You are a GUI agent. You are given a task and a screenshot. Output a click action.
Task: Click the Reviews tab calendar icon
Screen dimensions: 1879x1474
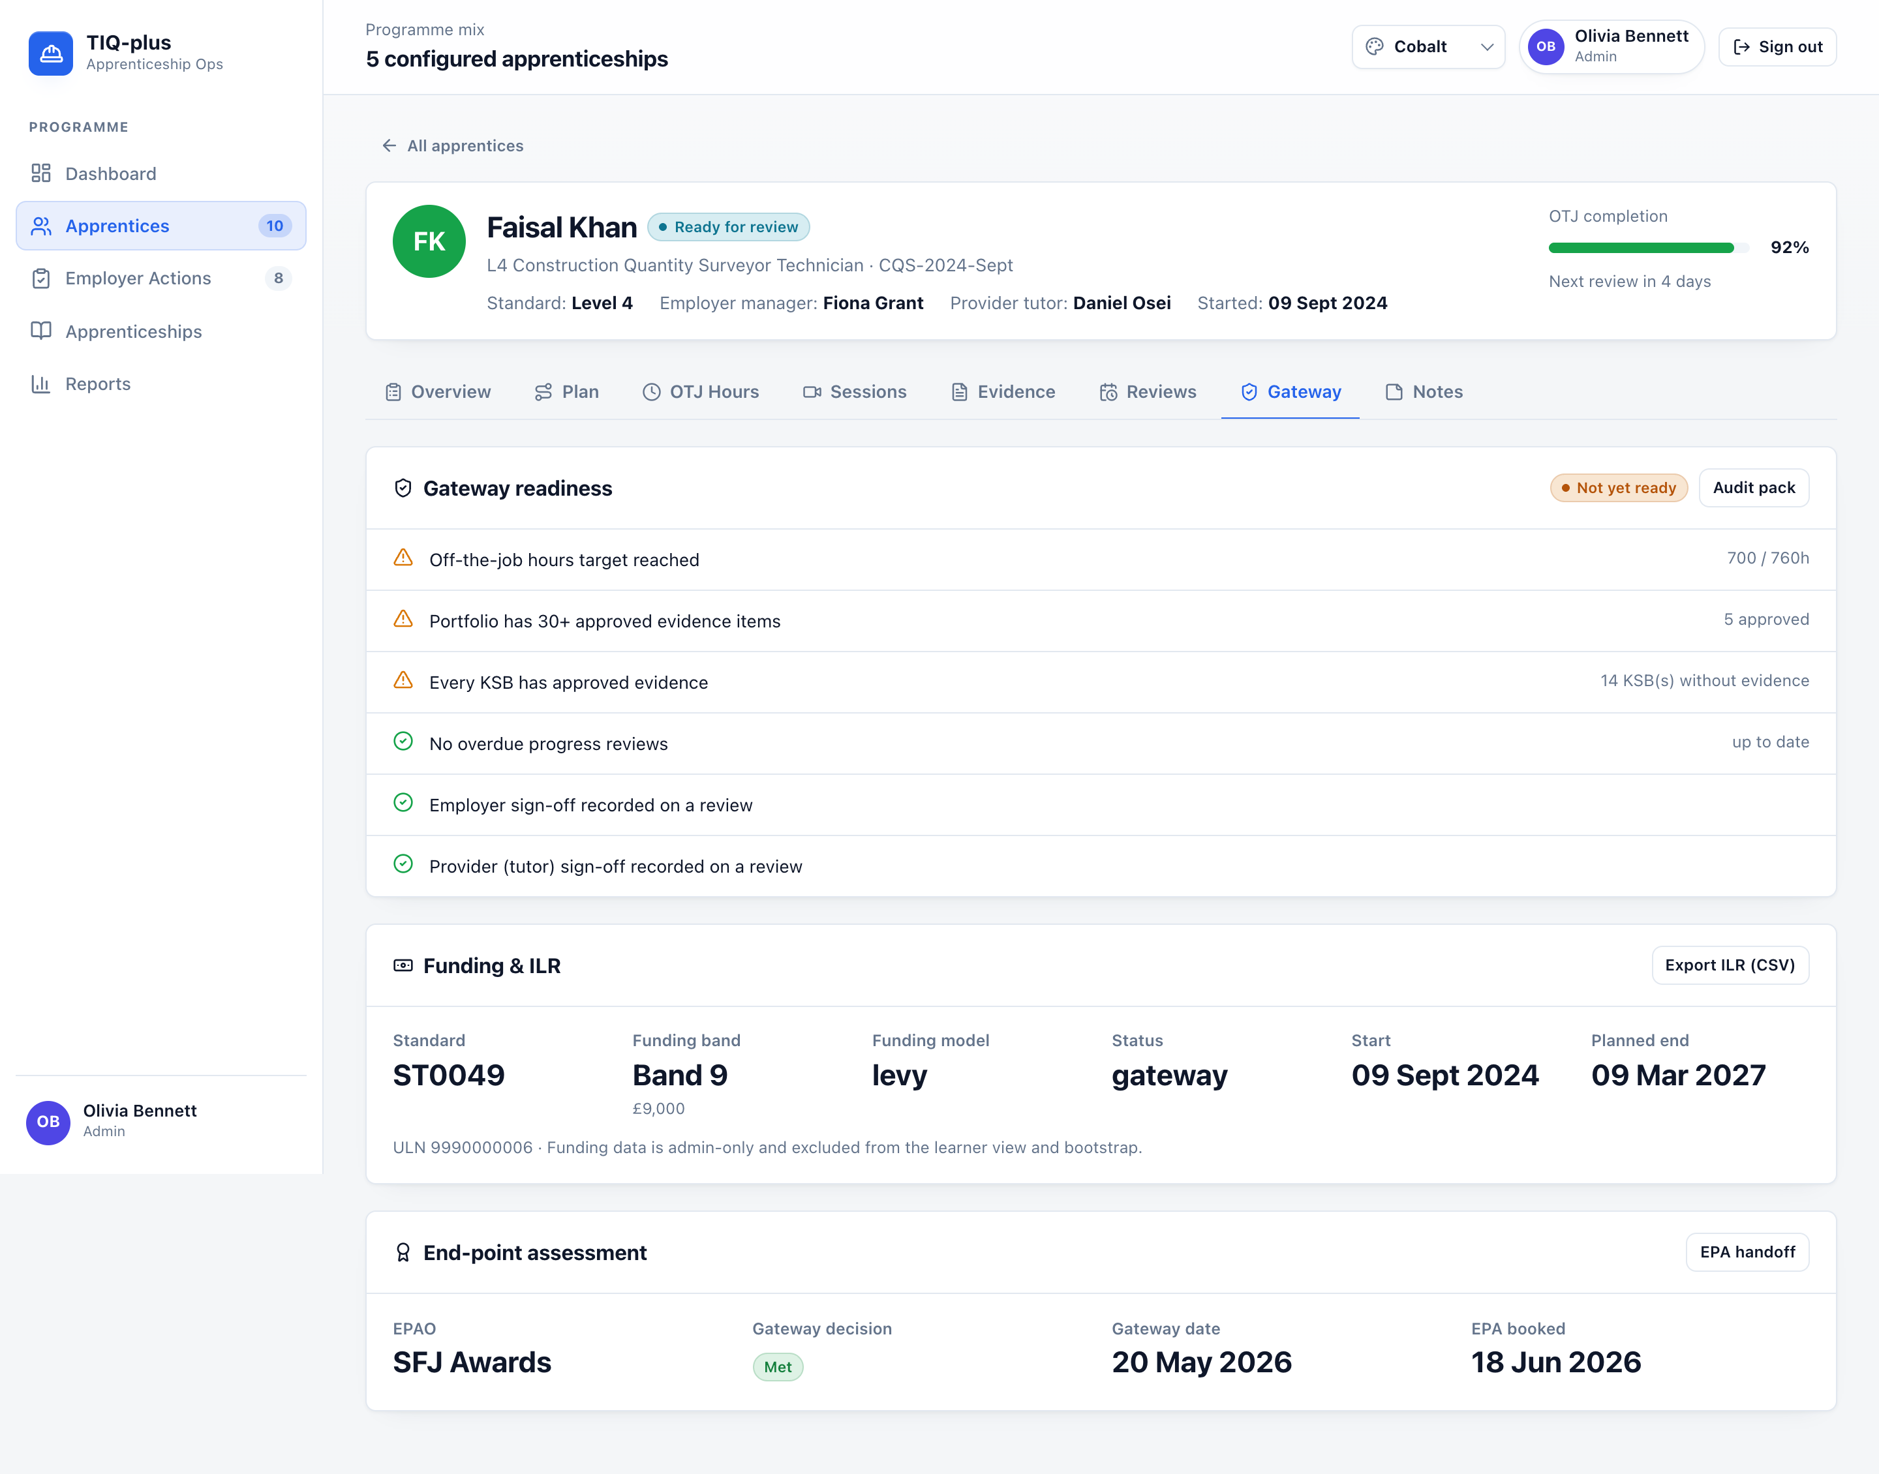1108,393
